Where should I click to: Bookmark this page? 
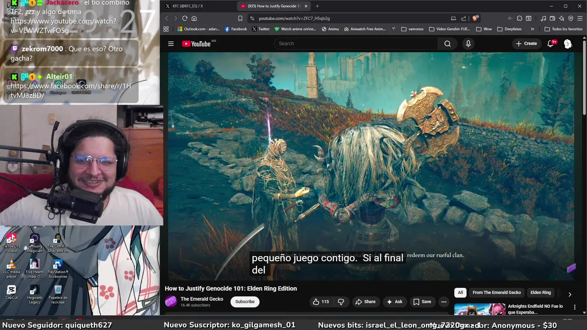(x=240, y=18)
